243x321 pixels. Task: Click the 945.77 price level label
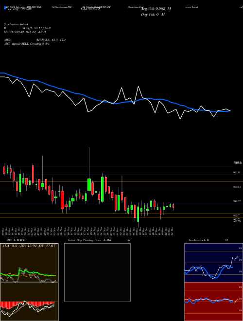[237, 201]
